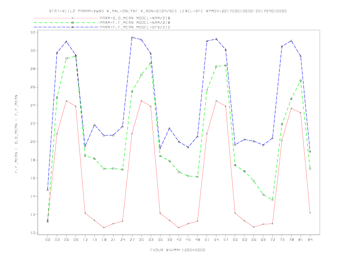Viewport: 338px width, 261px height.
Task: Click x-axis tick label 72
Action: click(273, 240)
